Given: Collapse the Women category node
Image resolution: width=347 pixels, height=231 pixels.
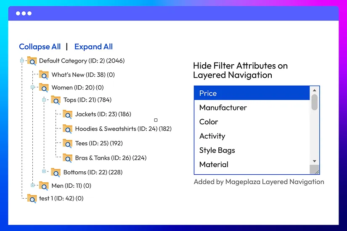Looking at the screenshot, I should pyautogui.click(x=32, y=87).
